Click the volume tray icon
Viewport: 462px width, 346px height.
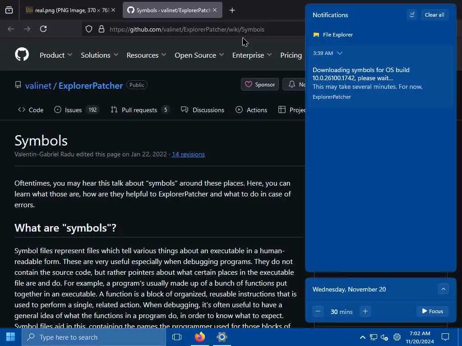click(x=384, y=337)
